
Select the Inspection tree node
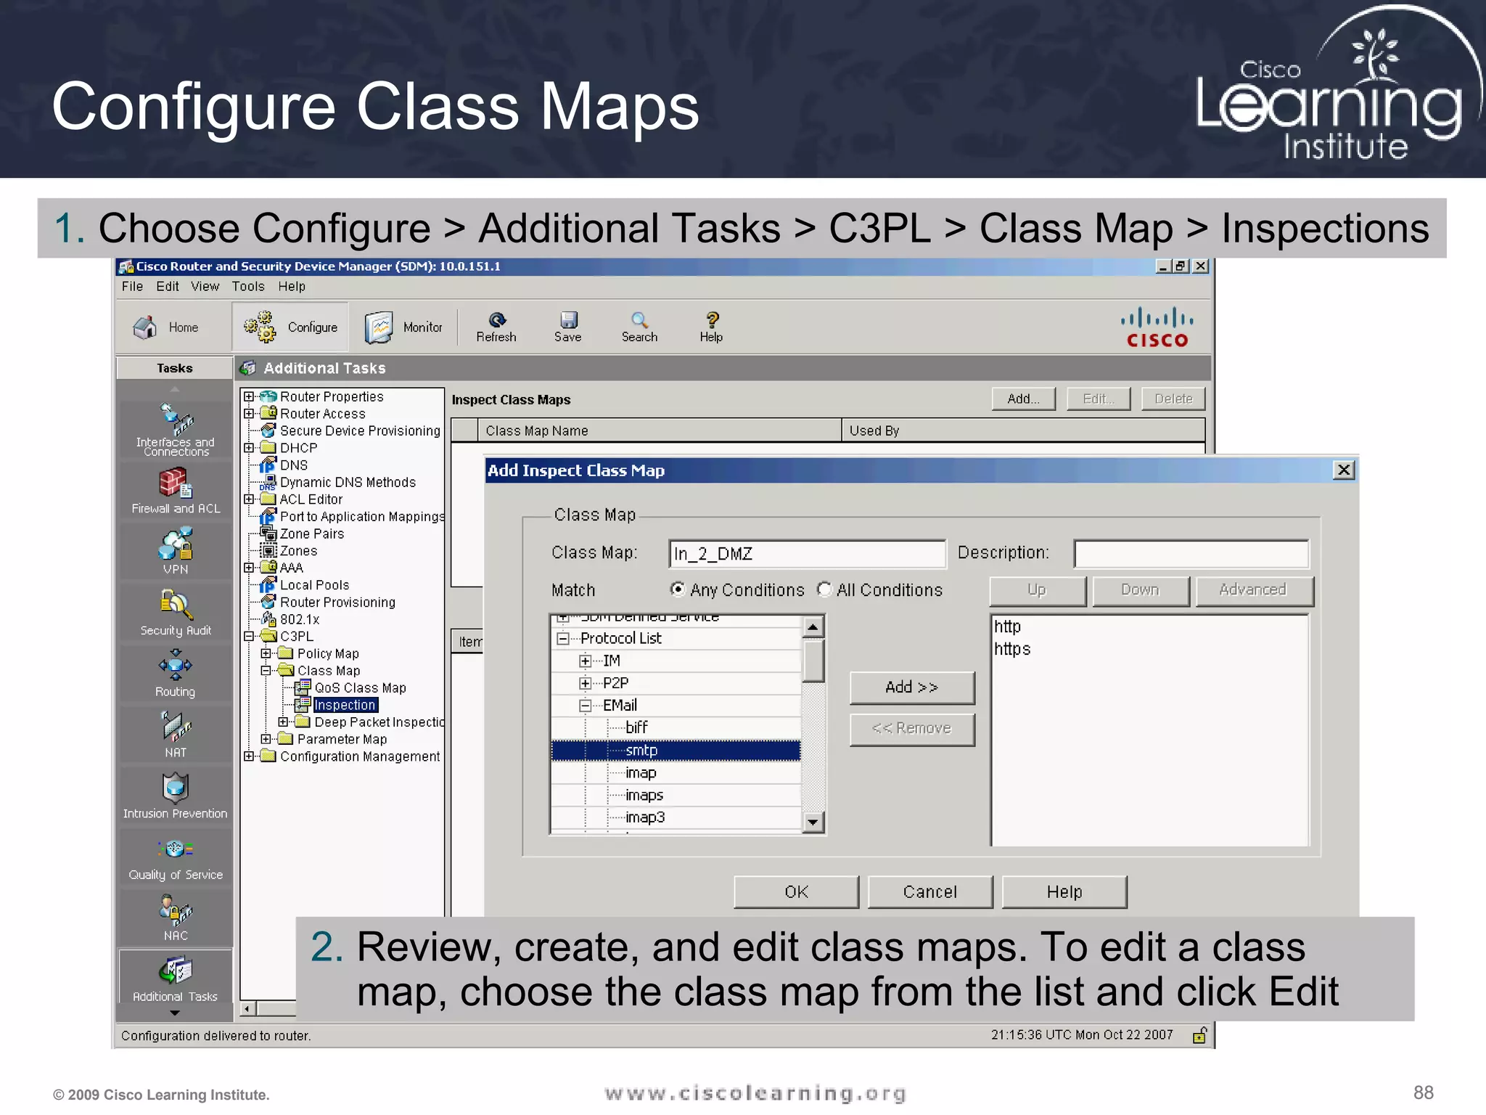(345, 705)
